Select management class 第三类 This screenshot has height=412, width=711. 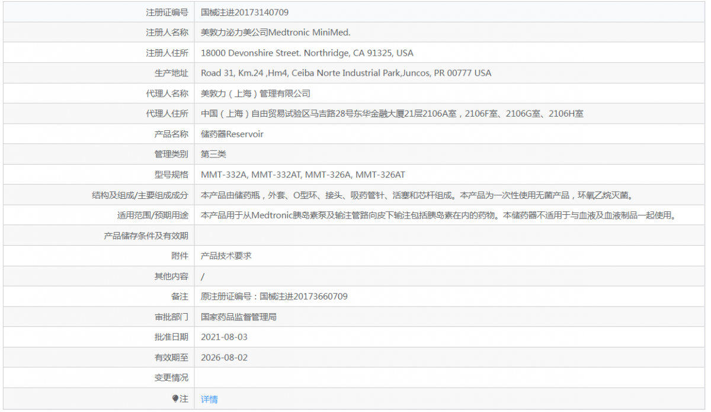pyautogui.click(x=213, y=154)
